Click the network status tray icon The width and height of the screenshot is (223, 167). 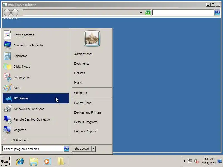[x=190, y=161]
